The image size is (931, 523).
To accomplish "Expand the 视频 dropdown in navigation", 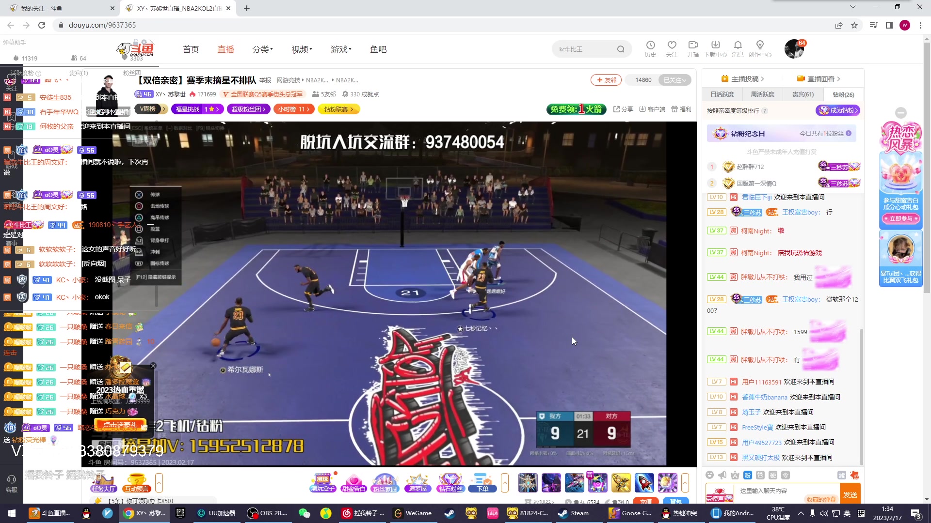I will [302, 49].
